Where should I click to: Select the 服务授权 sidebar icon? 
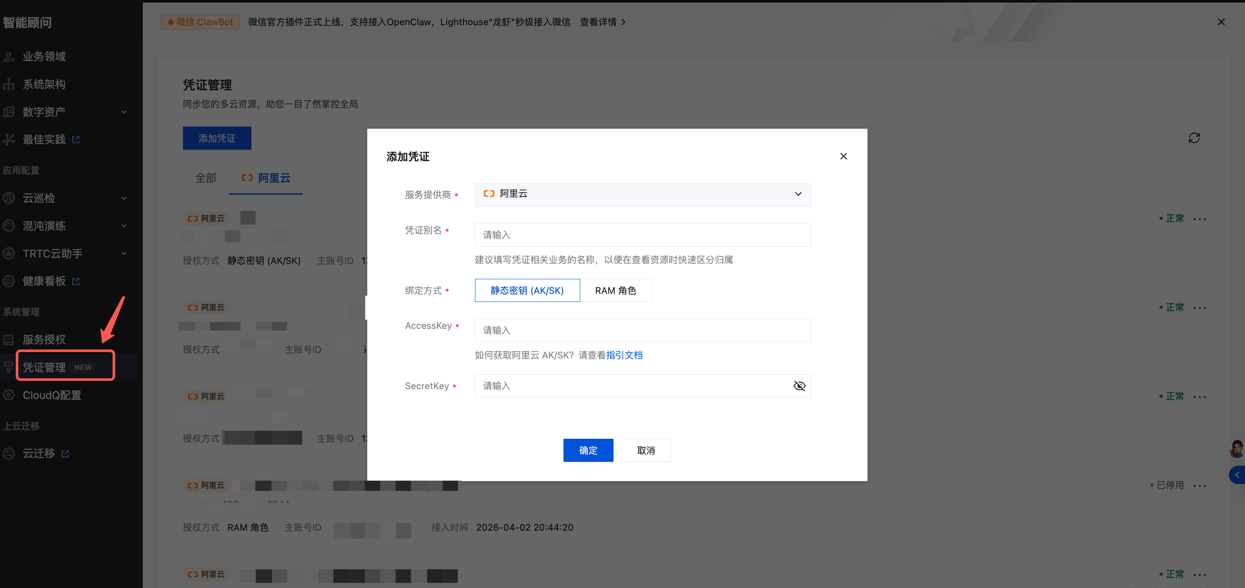point(9,339)
